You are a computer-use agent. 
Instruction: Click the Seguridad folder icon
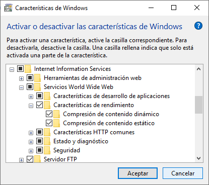coord(47,150)
